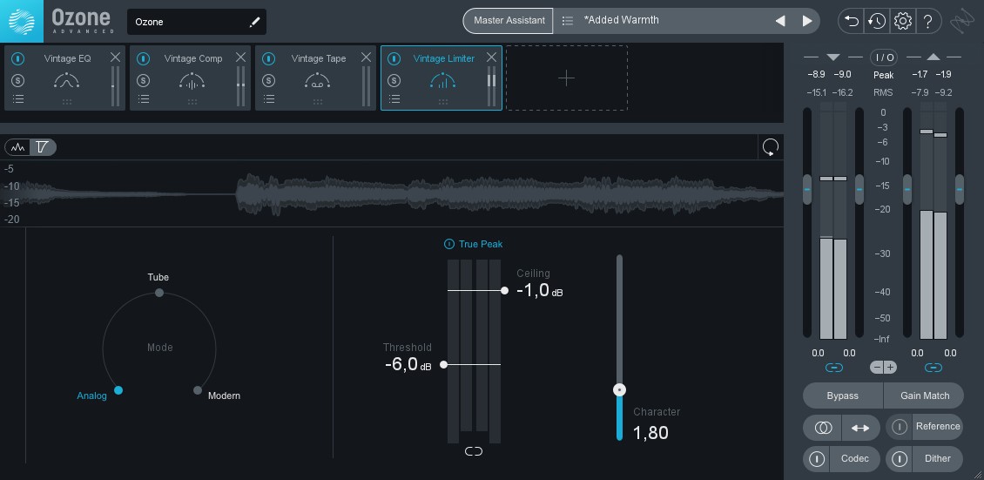Screen dimensions: 984x480
Task: Toggle Vintage Tape power button
Action: coord(268,58)
